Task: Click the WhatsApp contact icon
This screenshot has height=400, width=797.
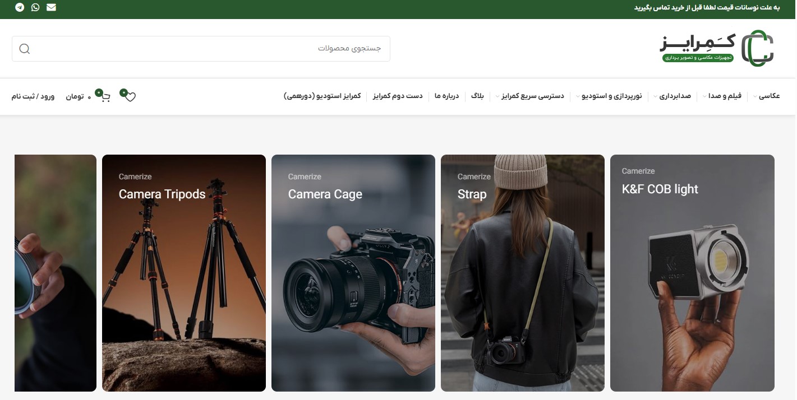Action: tap(35, 7)
